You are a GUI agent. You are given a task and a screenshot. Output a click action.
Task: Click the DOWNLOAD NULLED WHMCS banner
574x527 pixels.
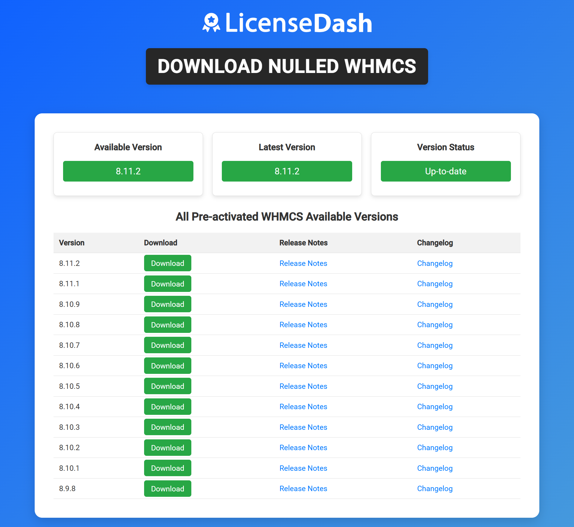(x=287, y=66)
